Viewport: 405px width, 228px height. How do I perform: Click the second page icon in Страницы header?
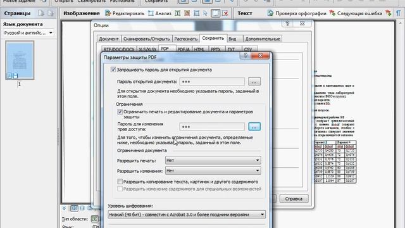51,13
